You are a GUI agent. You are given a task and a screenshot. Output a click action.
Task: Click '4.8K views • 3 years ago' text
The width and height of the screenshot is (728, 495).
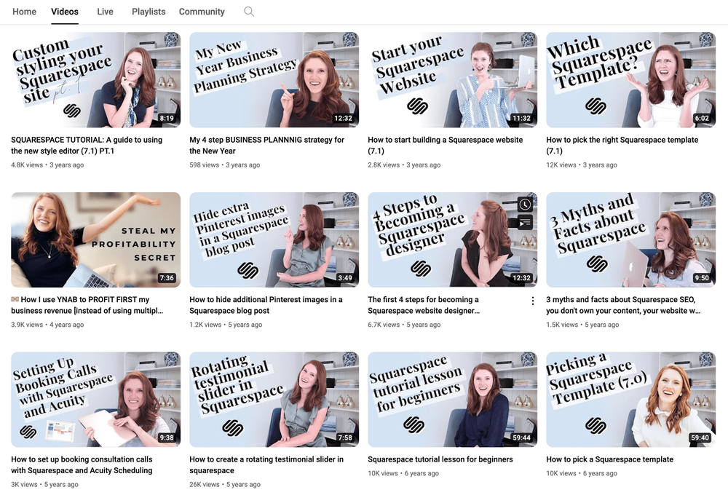coord(47,165)
